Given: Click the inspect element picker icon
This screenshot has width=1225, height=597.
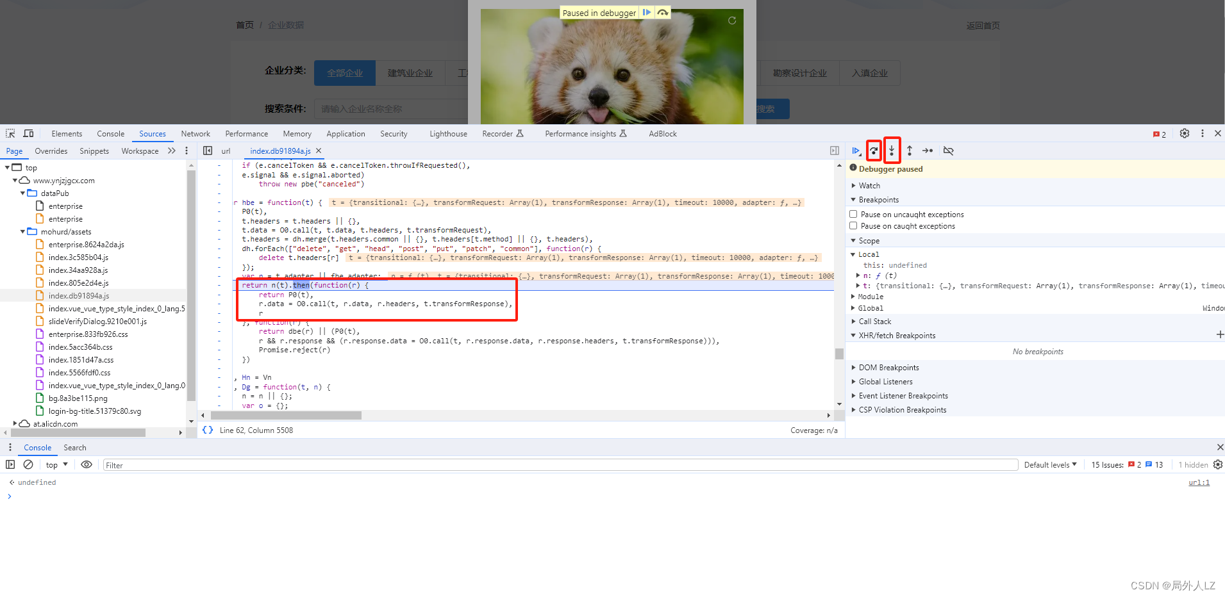Looking at the screenshot, I should [x=10, y=133].
